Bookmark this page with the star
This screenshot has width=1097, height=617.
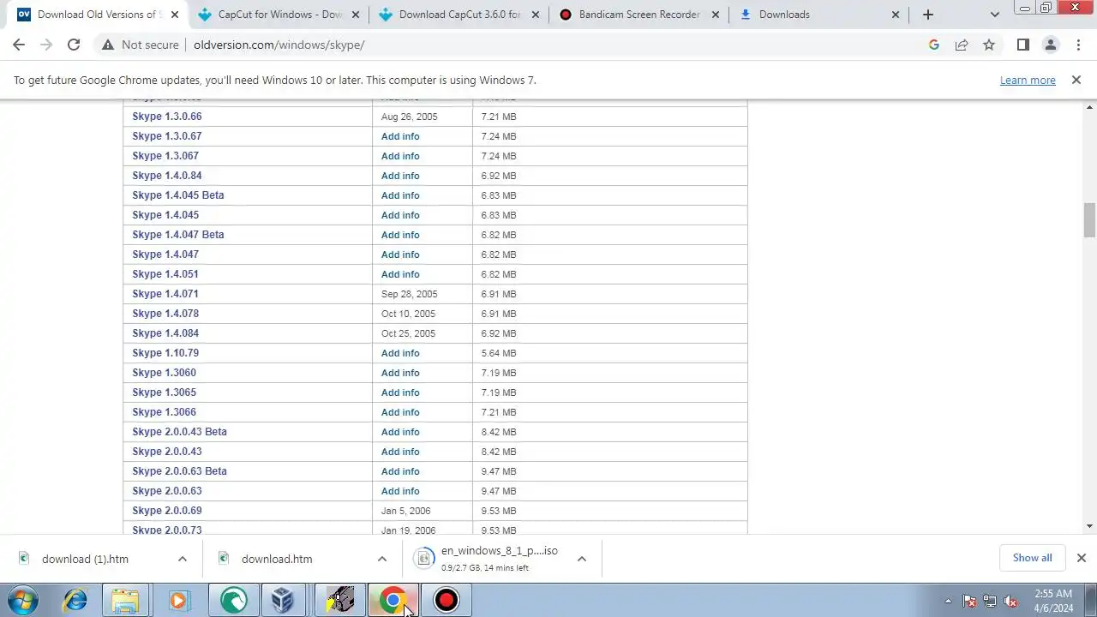pyautogui.click(x=989, y=45)
